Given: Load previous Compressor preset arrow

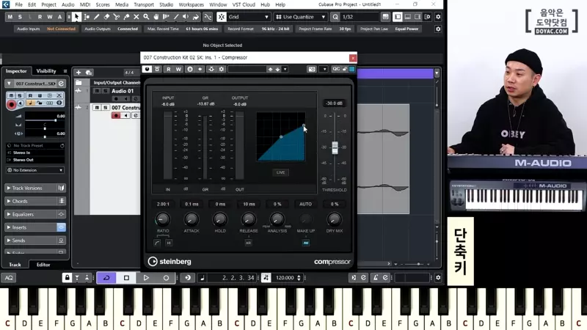Looking at the screenshot, I should [270, 69].
